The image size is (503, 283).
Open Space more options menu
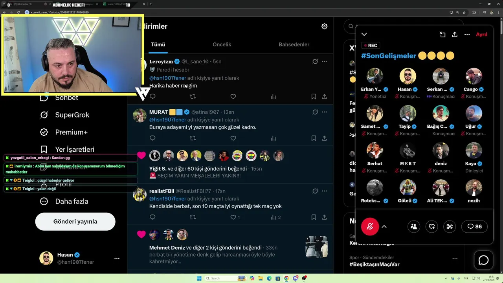(467, 34)
